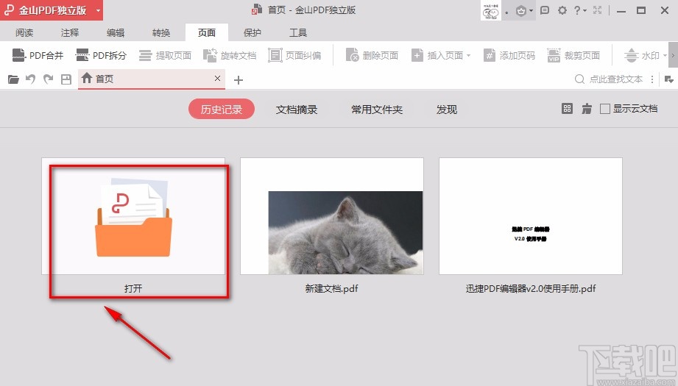
Task: Enable 显示云文档 checkbox
Action: click(x=605, y=109)
